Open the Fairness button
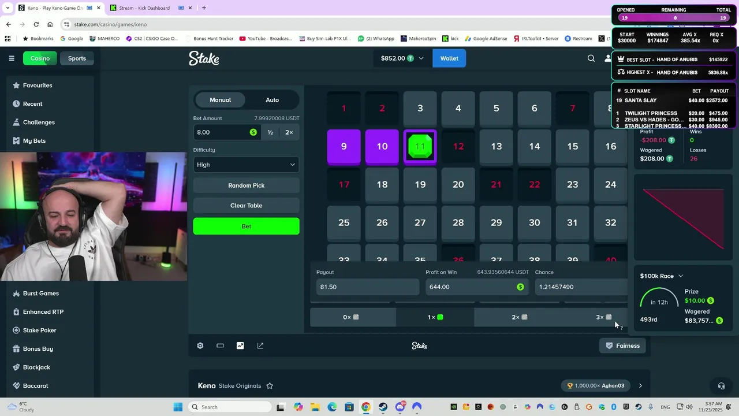 [622, 346]
